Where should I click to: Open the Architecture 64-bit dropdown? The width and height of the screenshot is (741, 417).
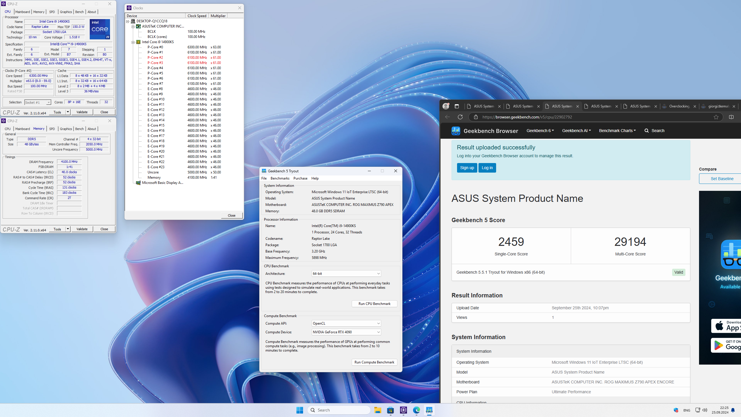346,274
